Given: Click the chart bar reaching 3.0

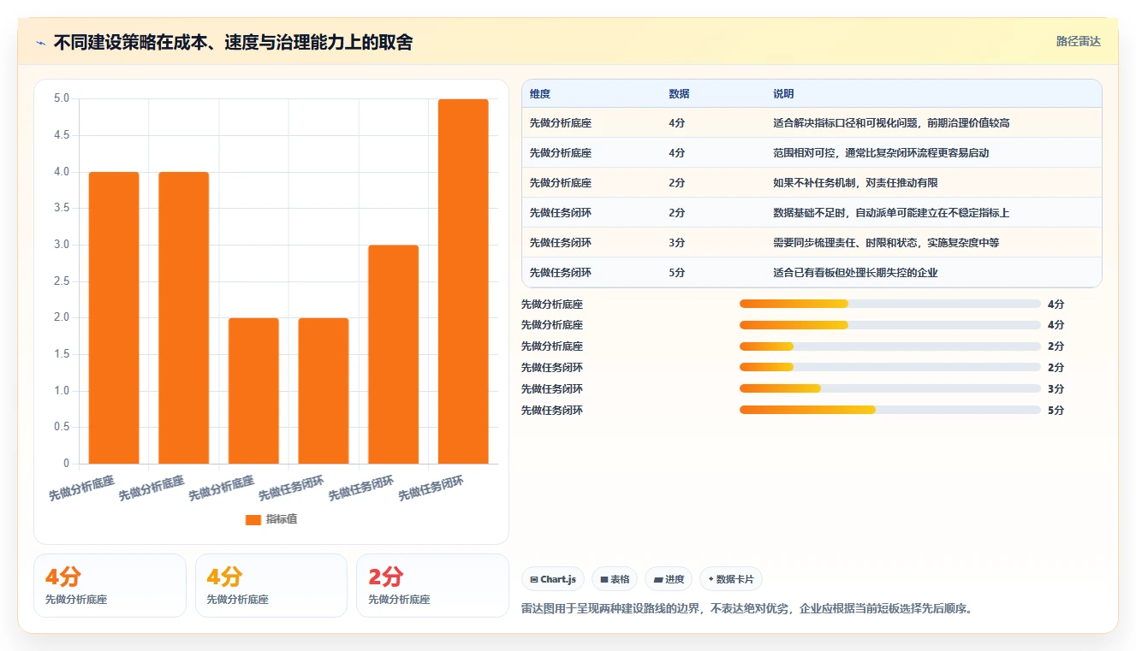Looking at the screenshot, I should coord(393,354).
